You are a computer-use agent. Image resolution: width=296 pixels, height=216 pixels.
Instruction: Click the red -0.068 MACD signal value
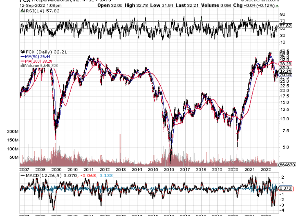(88, 176)
